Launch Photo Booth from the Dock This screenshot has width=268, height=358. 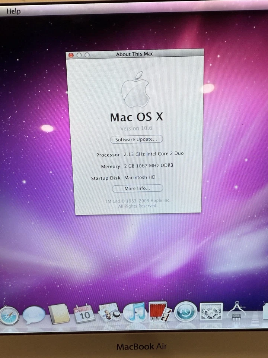(x=160, y=311)
